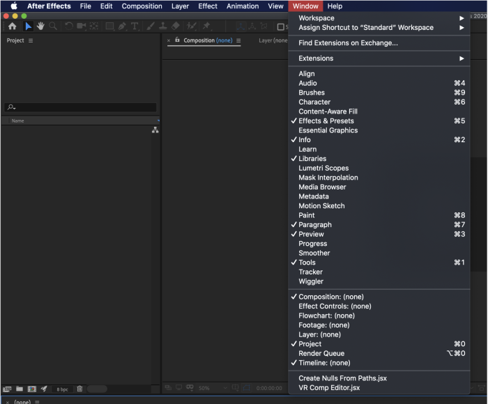The height and width of the screenshot is (404, 488).
Task: Select Essential Graphics menu item
Action: tap(379, 130)
